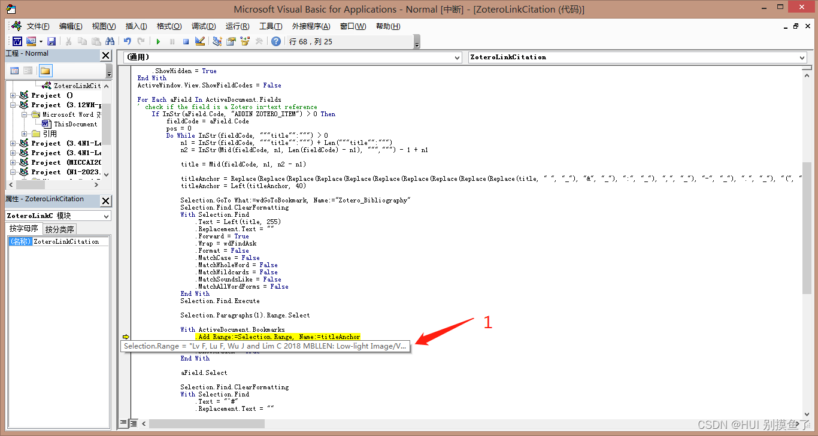This screenshot has width=818, height=436.
Task: Close the properties ZoteroLinkCitation panel
Action: click(105, 201)
